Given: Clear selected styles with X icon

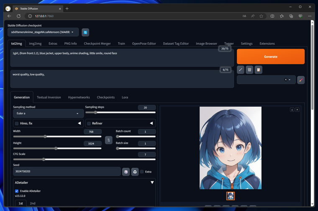Looking at the screenshot, I should click(286, 80).
